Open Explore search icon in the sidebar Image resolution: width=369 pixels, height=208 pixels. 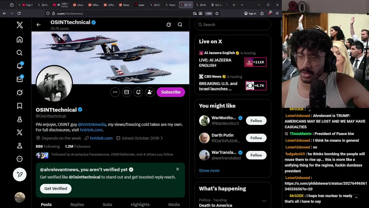(x=20, y=53)
